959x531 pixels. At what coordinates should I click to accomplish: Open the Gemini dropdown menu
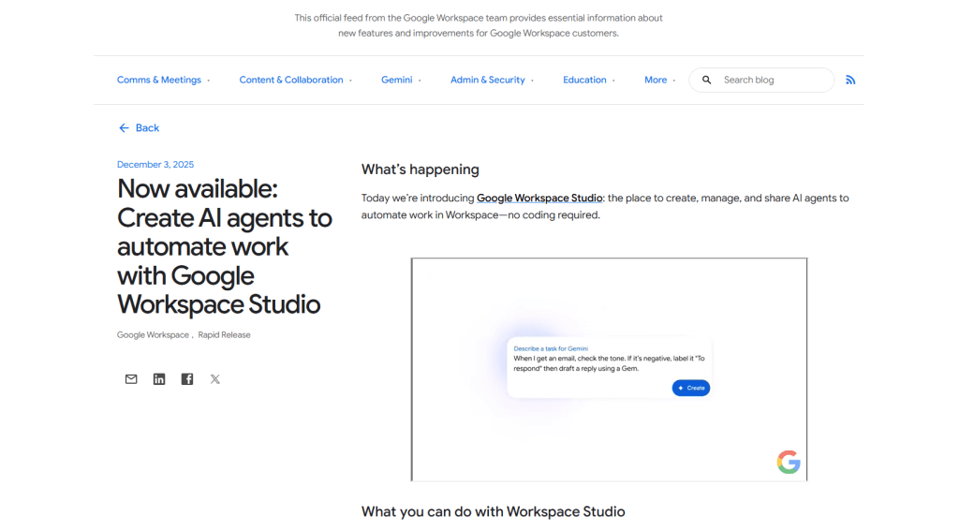401,81
